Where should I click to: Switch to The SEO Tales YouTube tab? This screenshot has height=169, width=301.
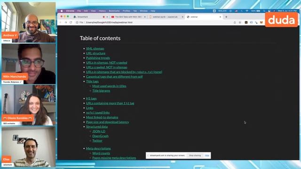point(128,17)
